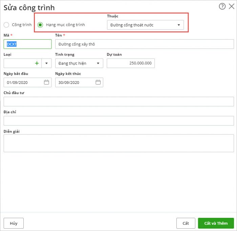Open calendar picker for Ngày bắt đầu
The width and height of the screenshot is (237, 231).
click(x=46, y=82)
